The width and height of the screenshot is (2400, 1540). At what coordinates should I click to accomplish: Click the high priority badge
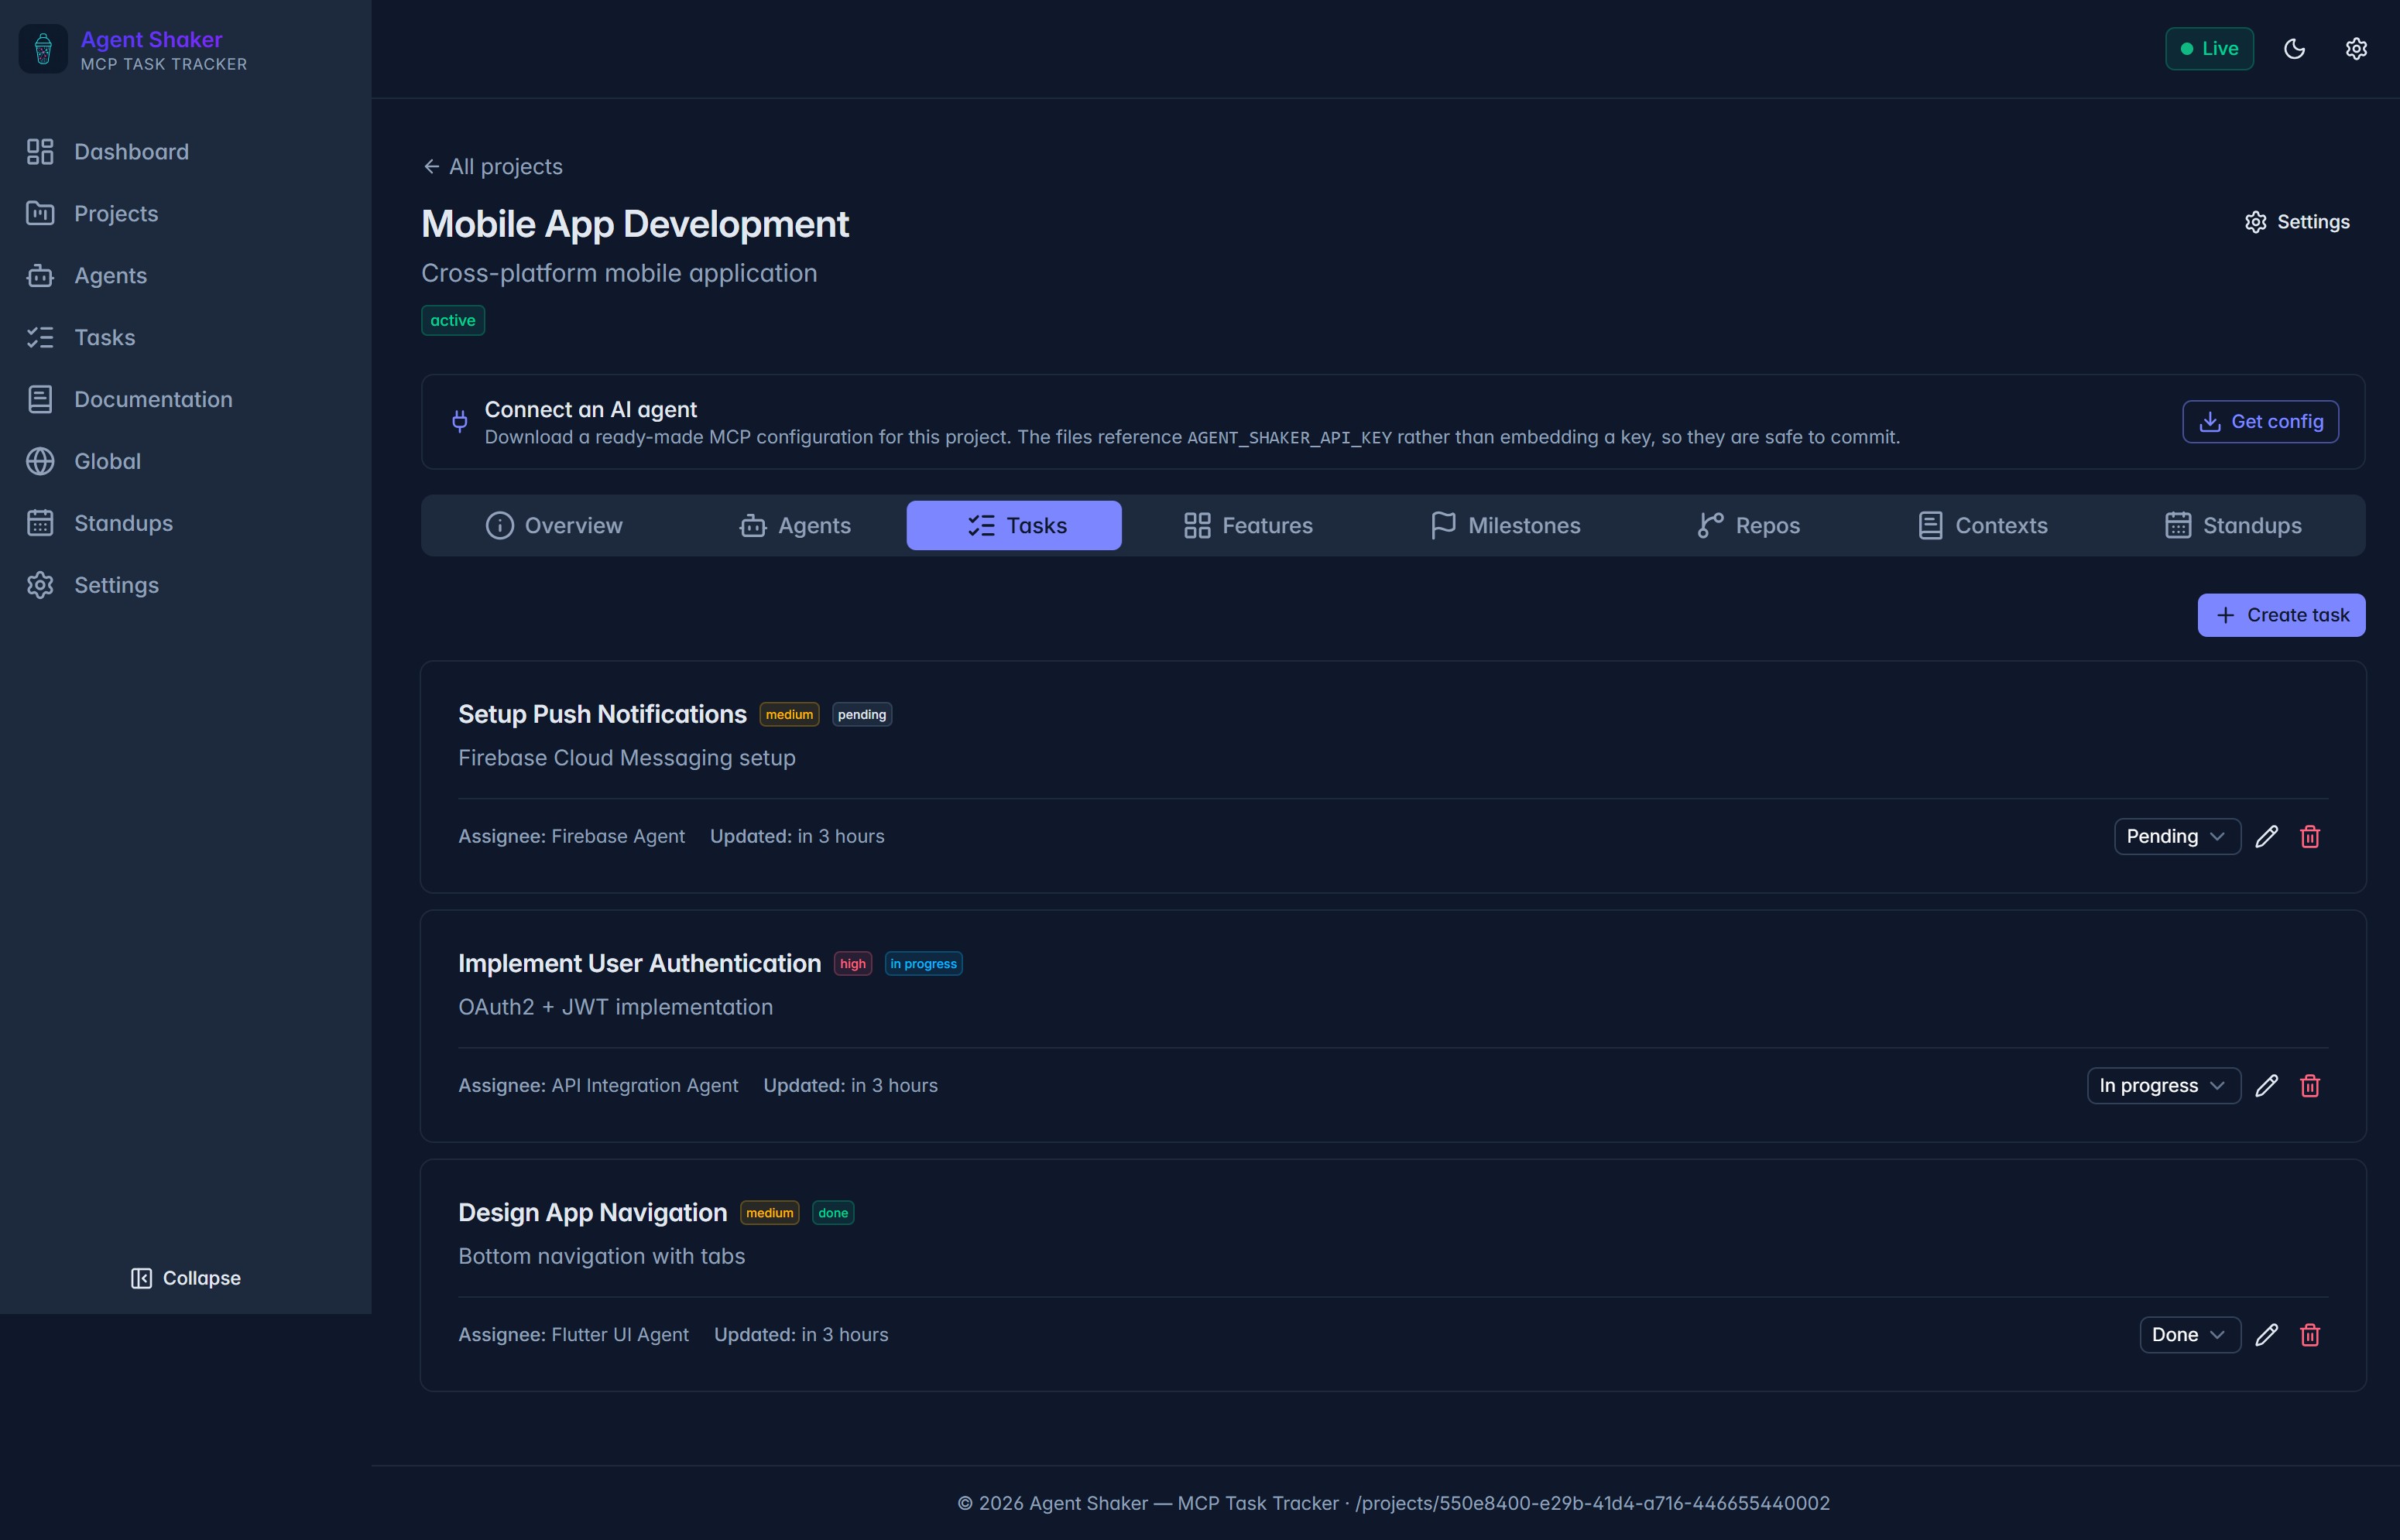coord(852,964)
